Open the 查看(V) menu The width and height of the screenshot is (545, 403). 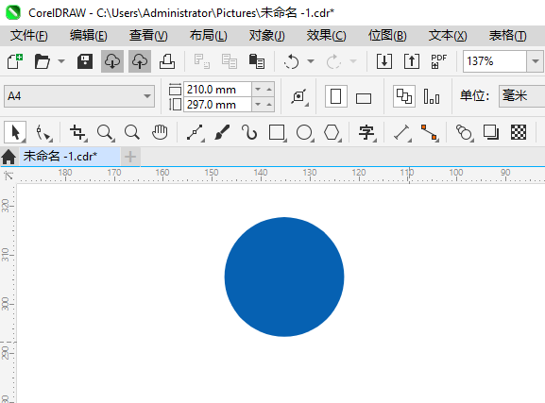tap(148, 36)
